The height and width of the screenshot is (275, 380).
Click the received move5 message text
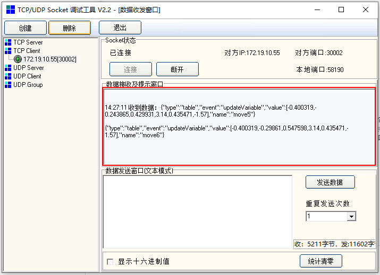click(x=210, y=111)
